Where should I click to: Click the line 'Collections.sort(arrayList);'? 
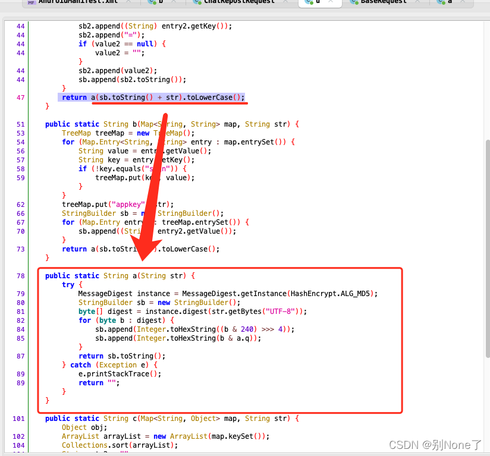[x=120, y=445]
